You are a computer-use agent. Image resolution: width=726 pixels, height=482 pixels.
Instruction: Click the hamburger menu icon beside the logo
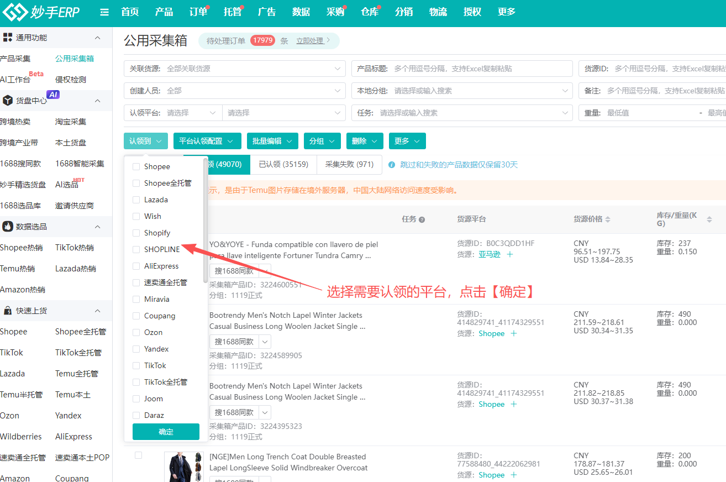(x=104, y=12)
